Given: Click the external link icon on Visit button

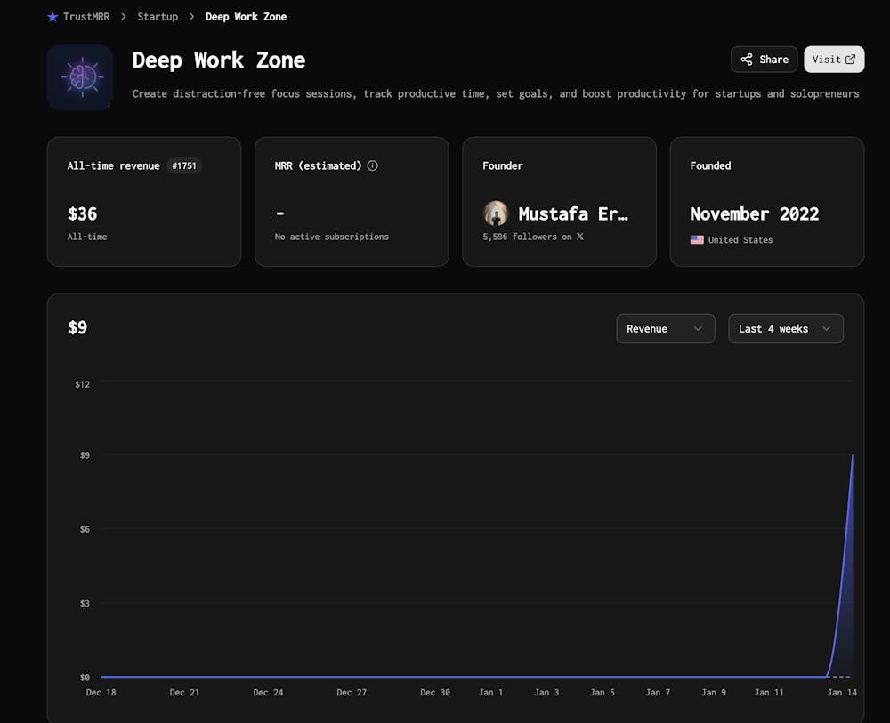Looking at the screenshot, I should [x=852, y=59].
